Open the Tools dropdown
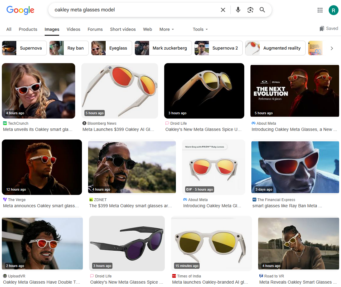This screenshot has height=287, width=341. [x=200, y=29]
